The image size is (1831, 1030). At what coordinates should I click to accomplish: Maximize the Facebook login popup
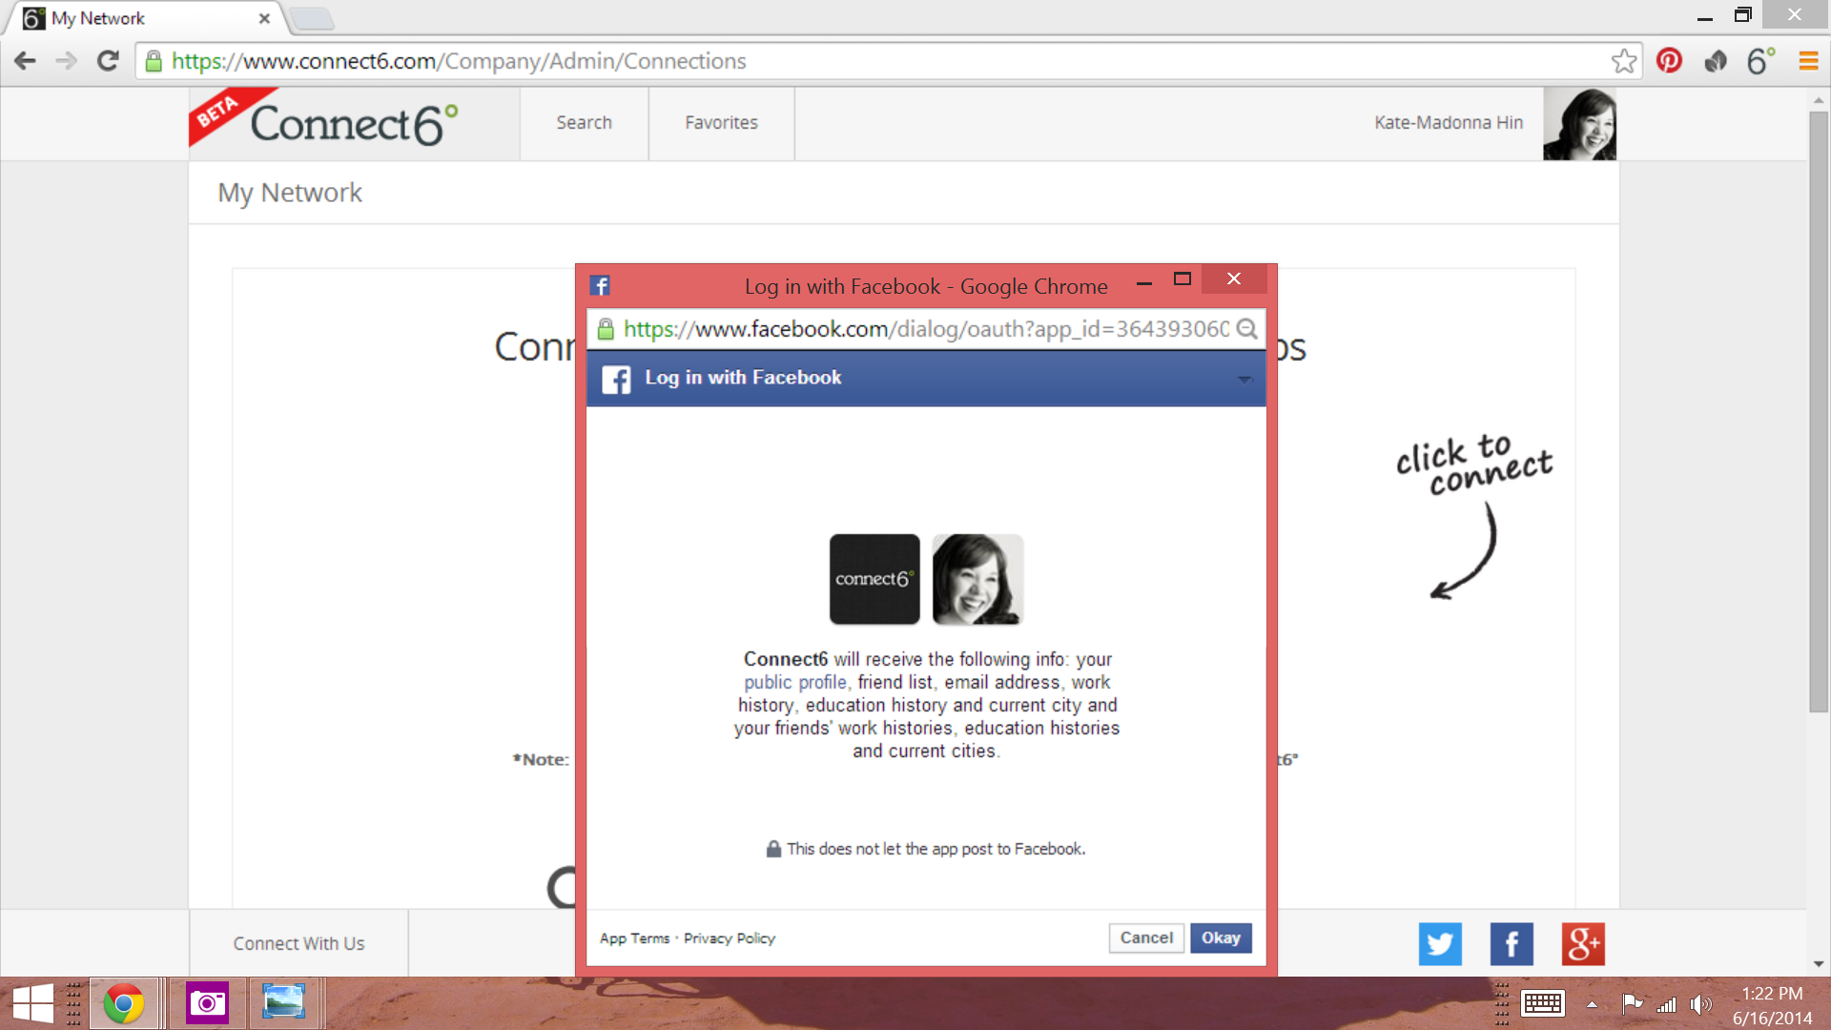pos(1183,279)
